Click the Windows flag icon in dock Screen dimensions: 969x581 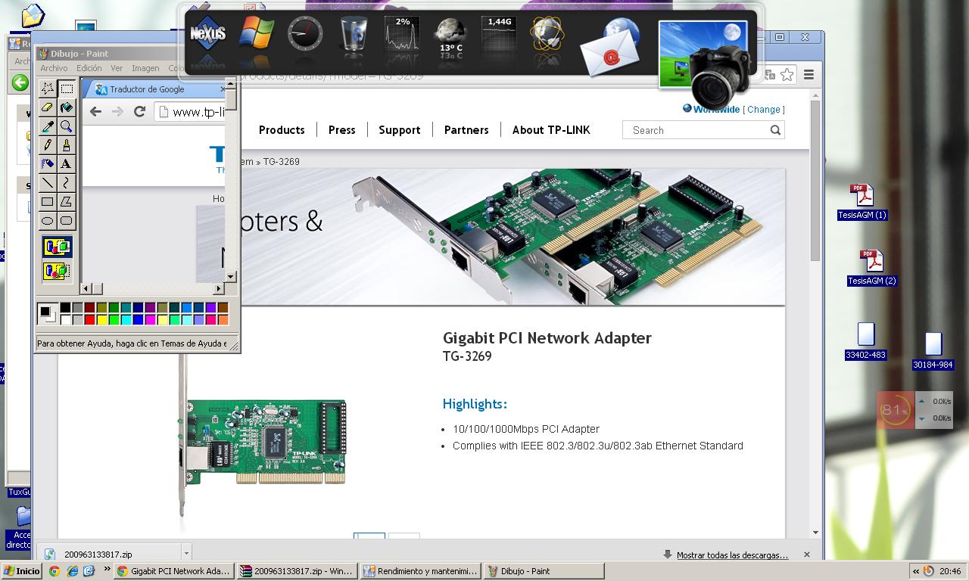tap(257, 34)
